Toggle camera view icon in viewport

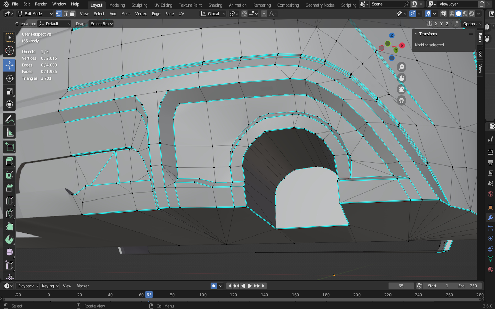tap(401, 90)
